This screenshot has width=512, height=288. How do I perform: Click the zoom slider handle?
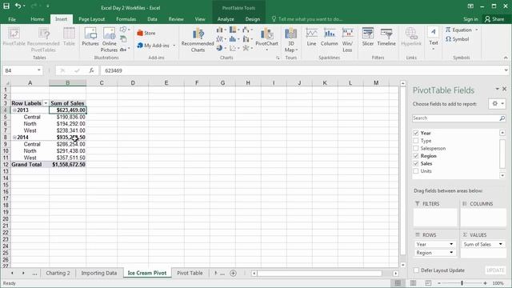click(x=462, y=283)
